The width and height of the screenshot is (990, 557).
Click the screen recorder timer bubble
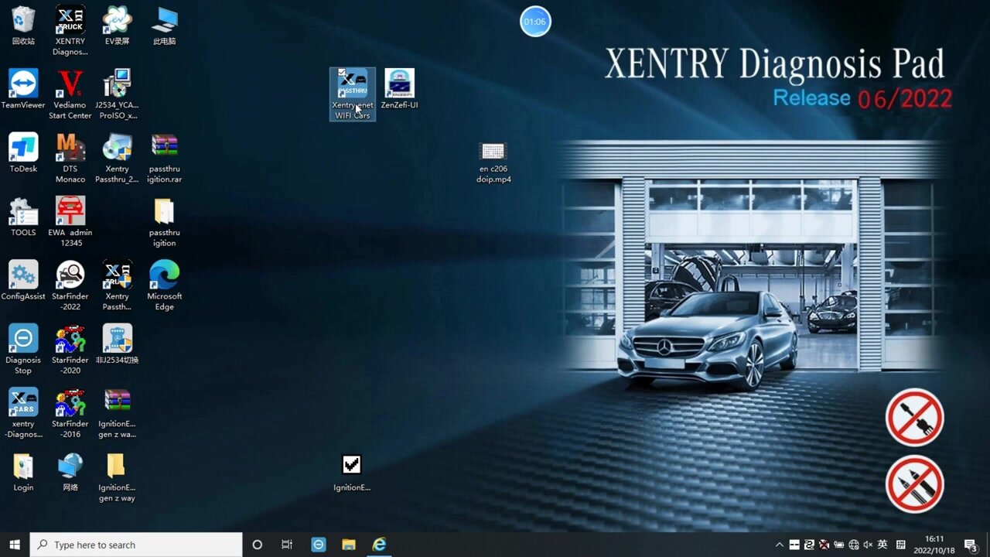point(535,22)
